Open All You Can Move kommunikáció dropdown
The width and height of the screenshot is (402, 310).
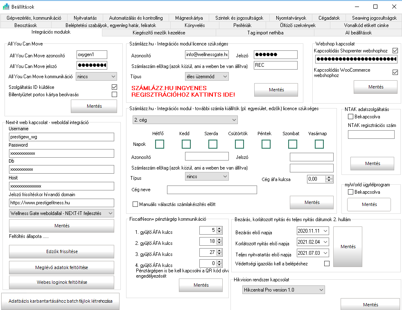tap(96, 77)
